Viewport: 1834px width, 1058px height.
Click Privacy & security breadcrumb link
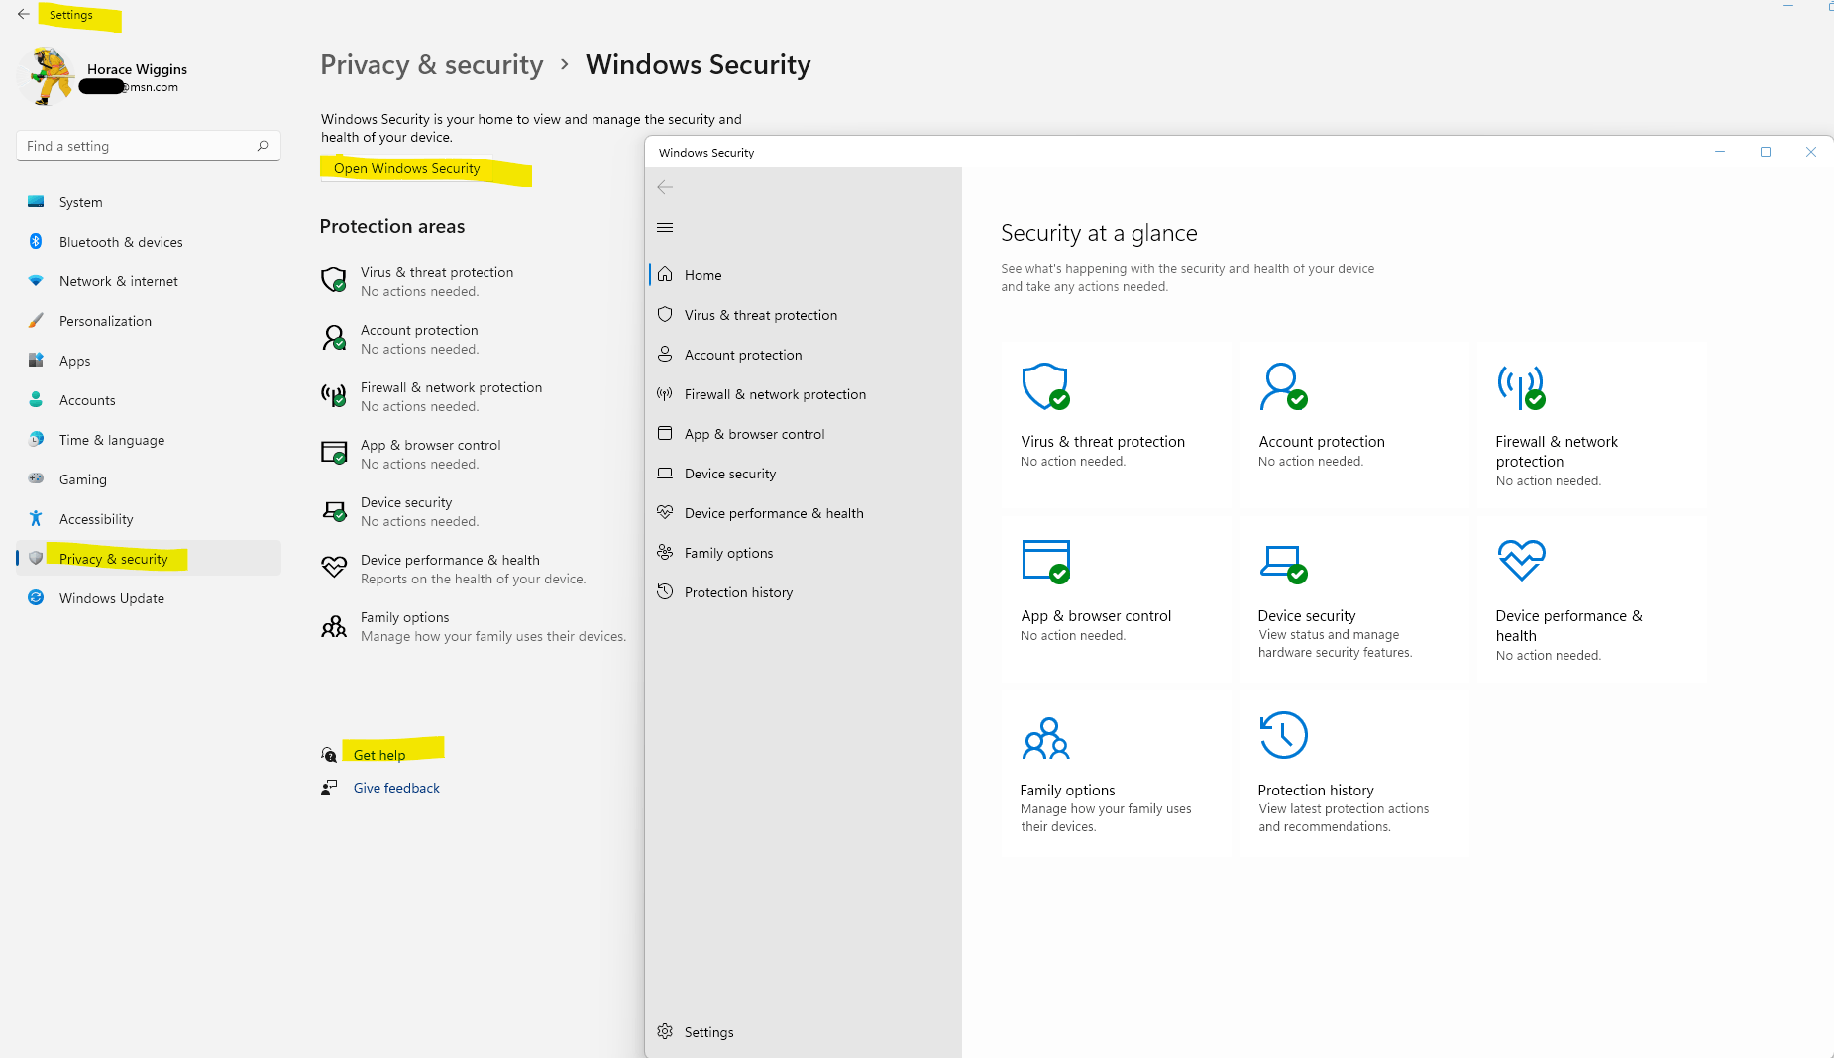[432, 65]
